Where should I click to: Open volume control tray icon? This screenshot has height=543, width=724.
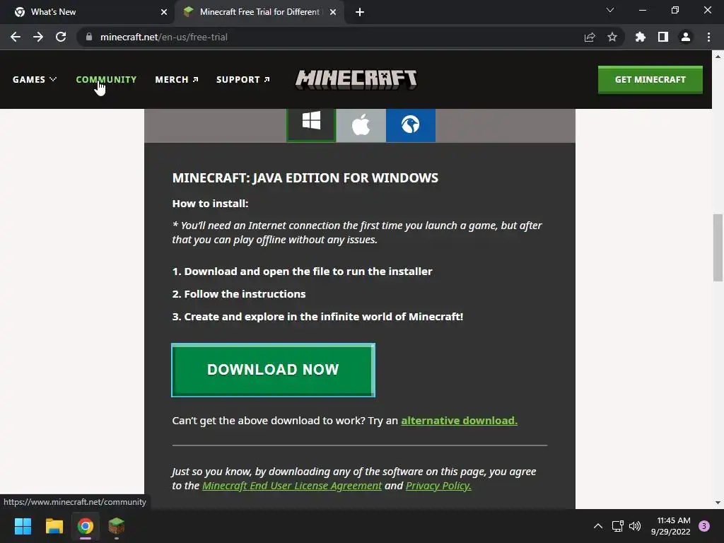[636, 526]
